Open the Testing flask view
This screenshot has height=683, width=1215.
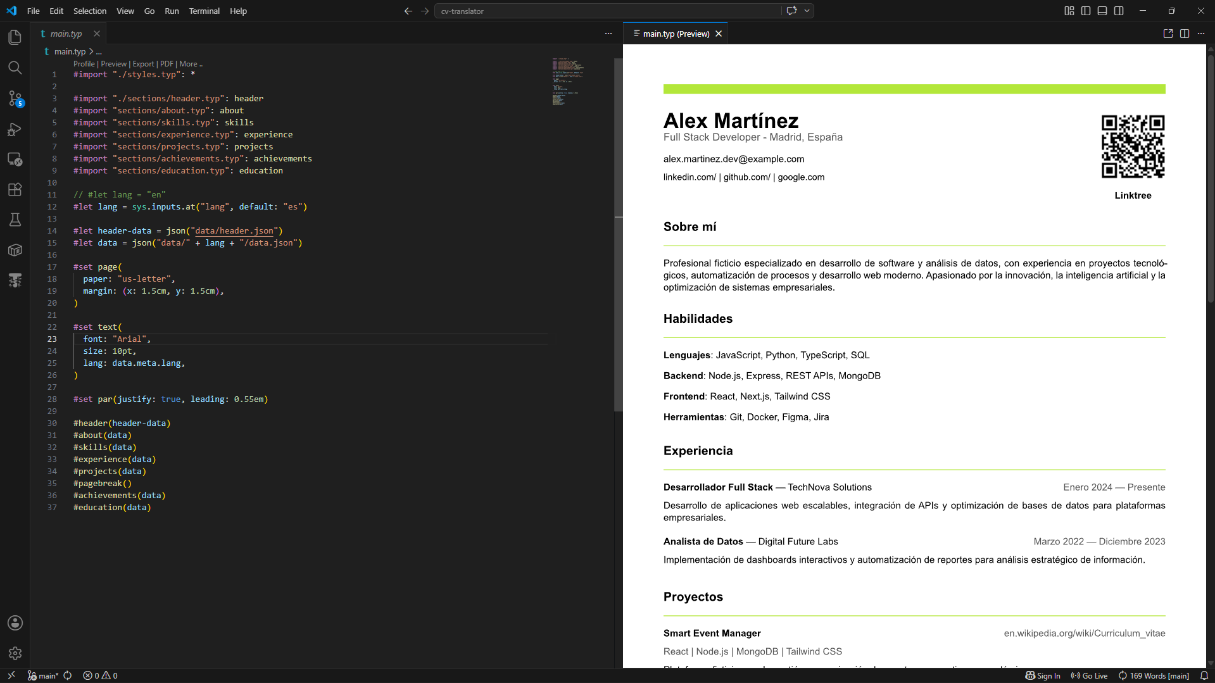point(15,220)
